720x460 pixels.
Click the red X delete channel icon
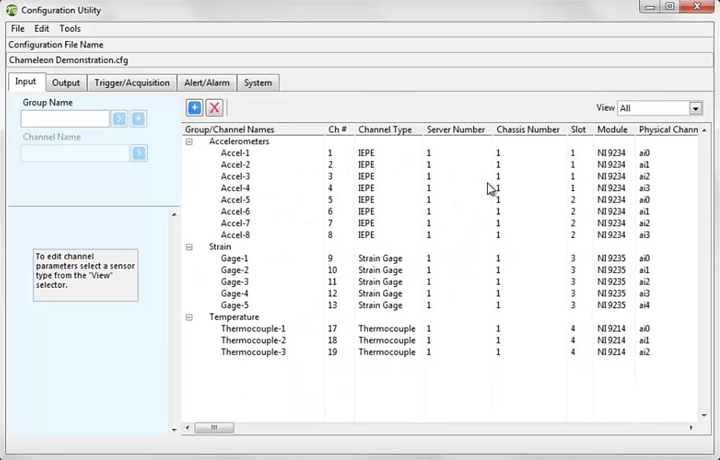tap(214, 108)
